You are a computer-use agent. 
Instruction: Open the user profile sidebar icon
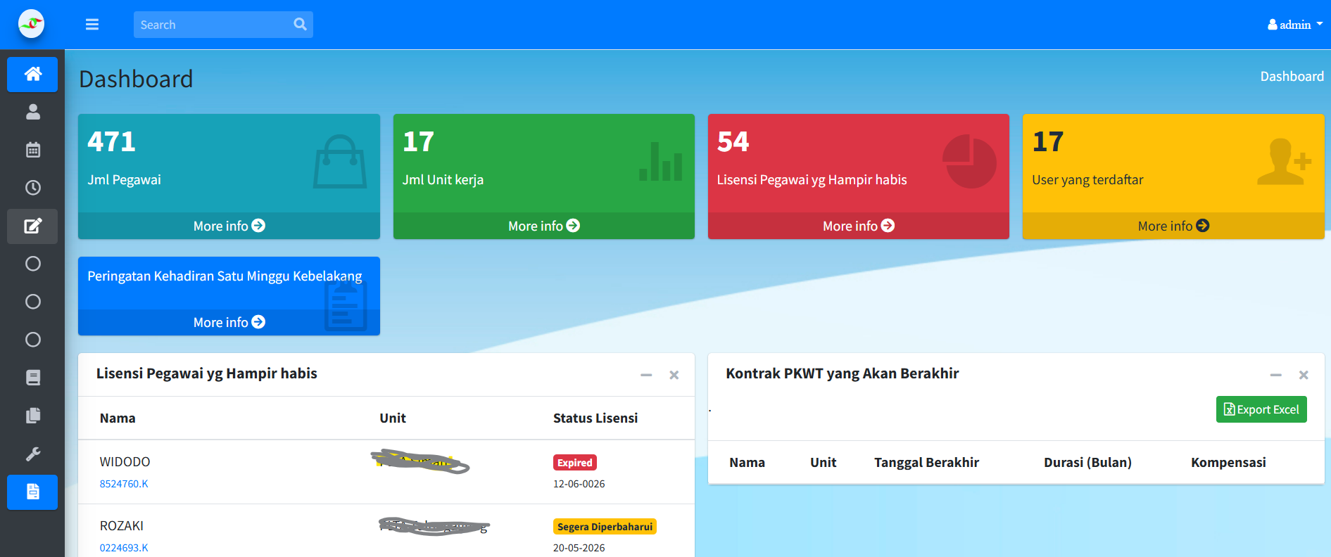pyautogui.click(x=32, y=112)
